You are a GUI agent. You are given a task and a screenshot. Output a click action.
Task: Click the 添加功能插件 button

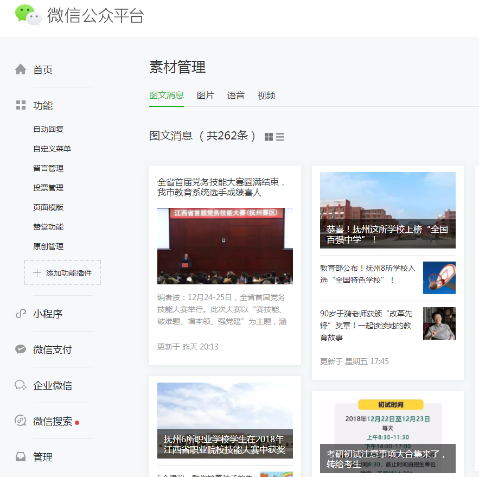pos(62,272)
